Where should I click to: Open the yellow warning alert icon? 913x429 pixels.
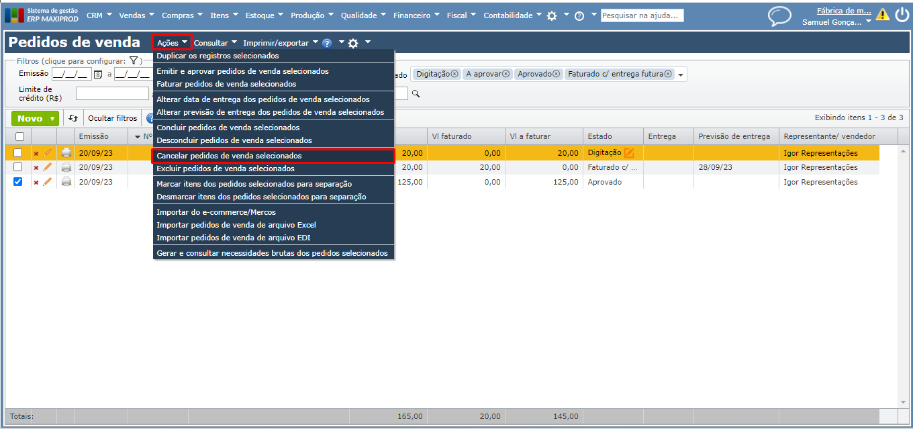click(882, 15)
